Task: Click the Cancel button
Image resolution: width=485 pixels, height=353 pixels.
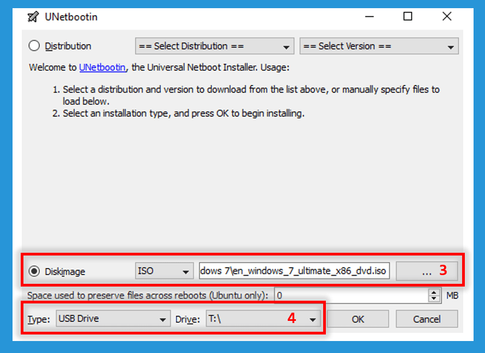Action: pyautogui.click(x=427, y=319)
